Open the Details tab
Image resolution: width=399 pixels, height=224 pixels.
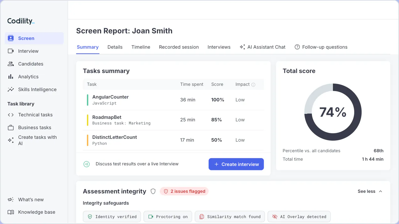115,47
